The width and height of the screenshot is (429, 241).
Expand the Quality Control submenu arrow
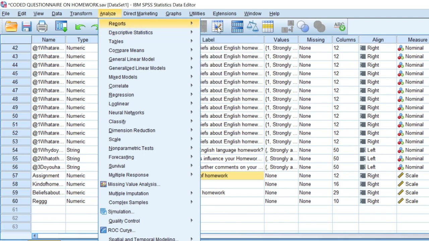click(x=192, y=221)
